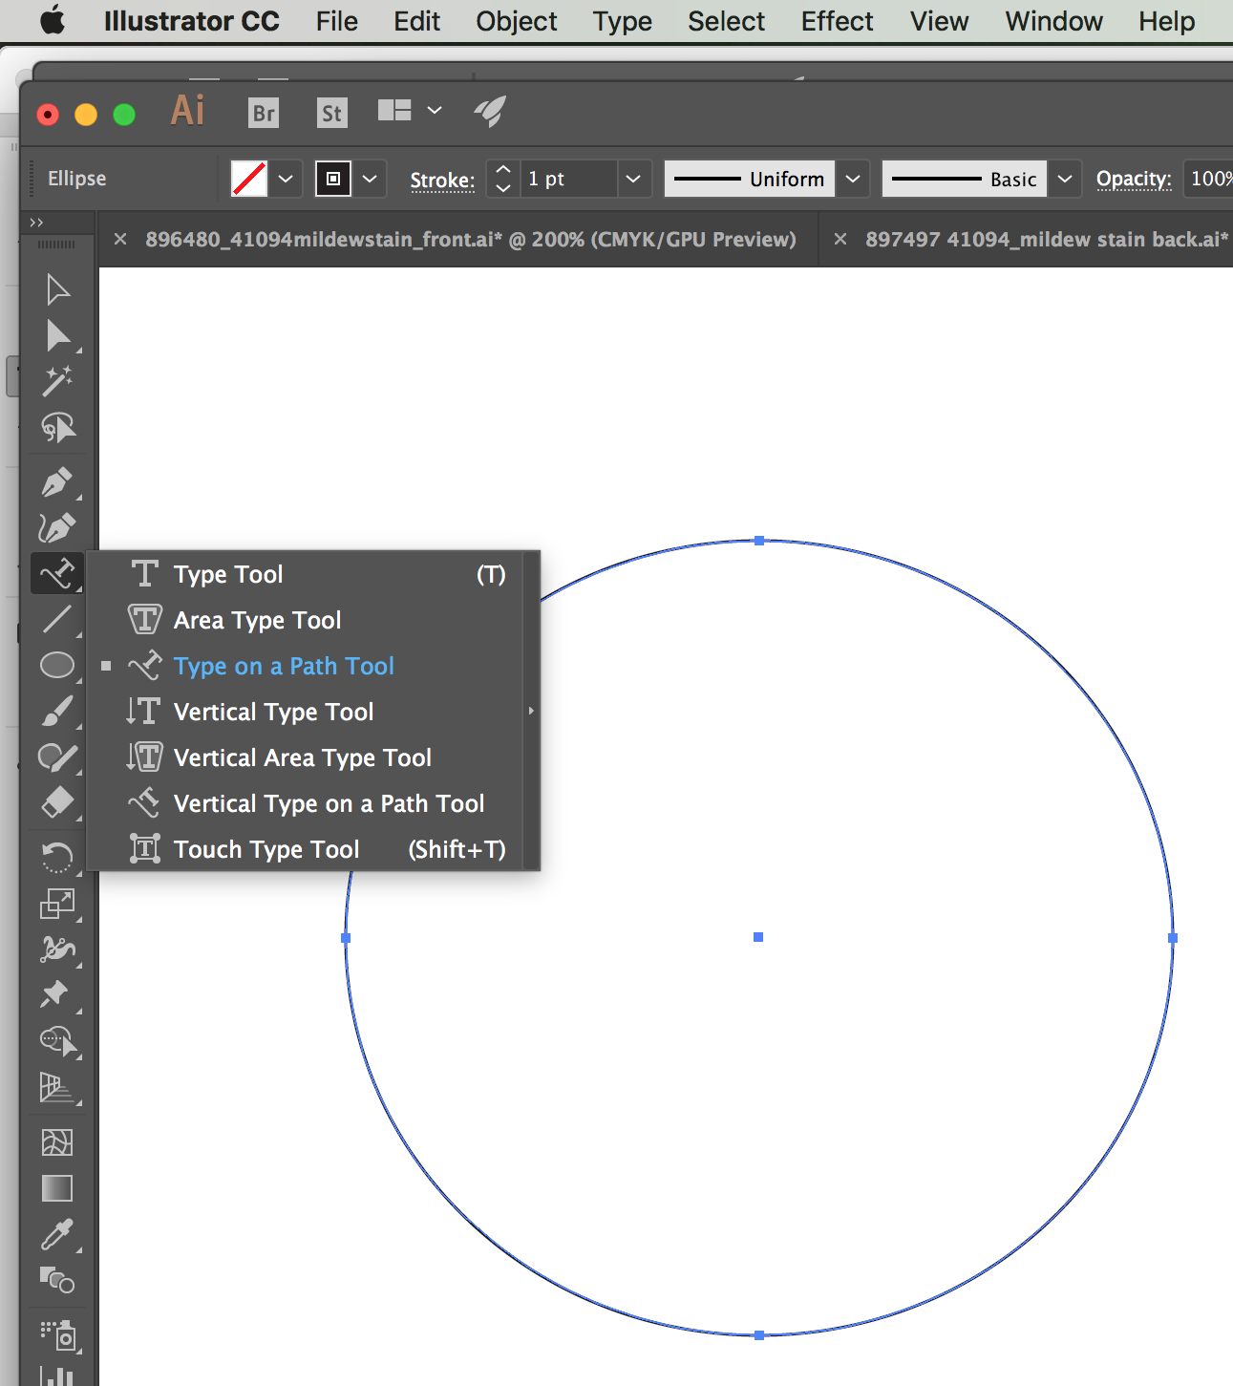Select the Paintbrush tool
1233x1386 pixels.
tap(57, 712)
